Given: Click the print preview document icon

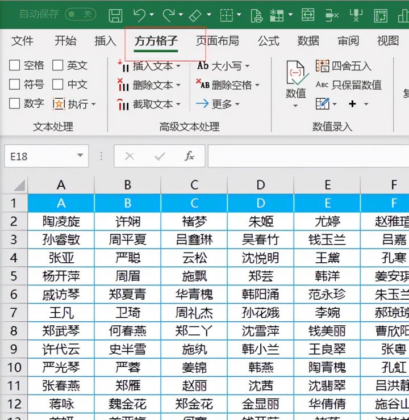Looking at the screenshot, I should [257, 15].
